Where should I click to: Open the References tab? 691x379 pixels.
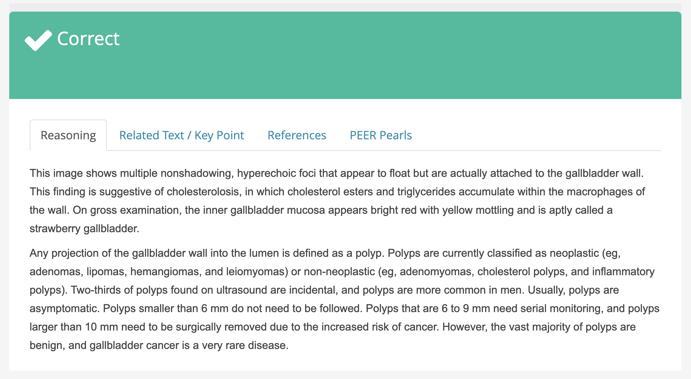click(x=297, y=135)
